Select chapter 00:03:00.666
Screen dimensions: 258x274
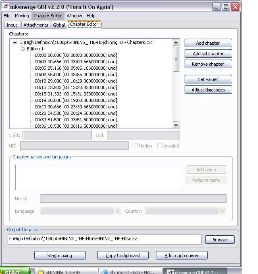click(x=76, y=62)
